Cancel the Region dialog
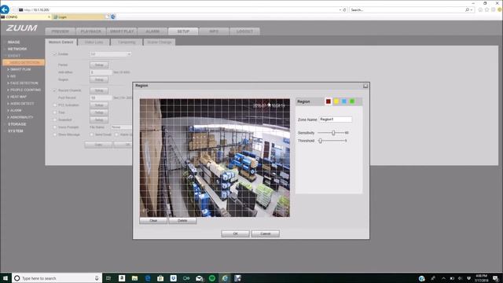This screenshot has height=283, width=503. [x=266, y=233]
